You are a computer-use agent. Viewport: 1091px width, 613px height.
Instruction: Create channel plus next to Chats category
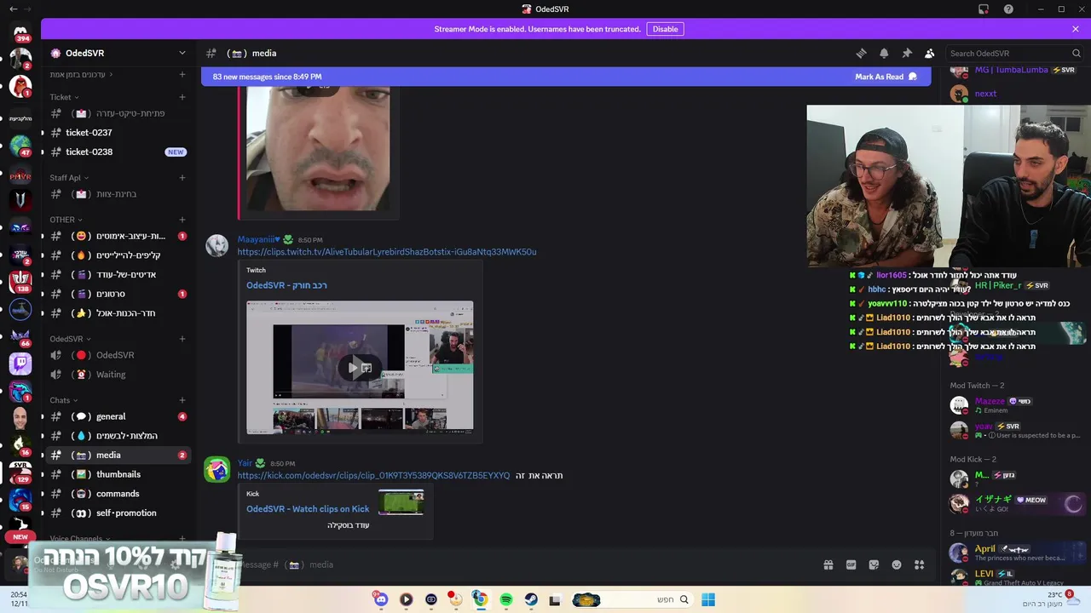click(x=182, y=400)
